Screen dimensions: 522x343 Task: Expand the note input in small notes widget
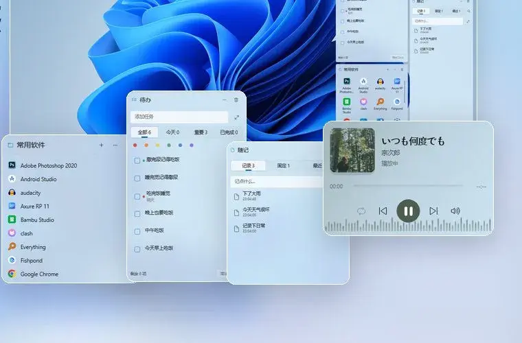468,21
